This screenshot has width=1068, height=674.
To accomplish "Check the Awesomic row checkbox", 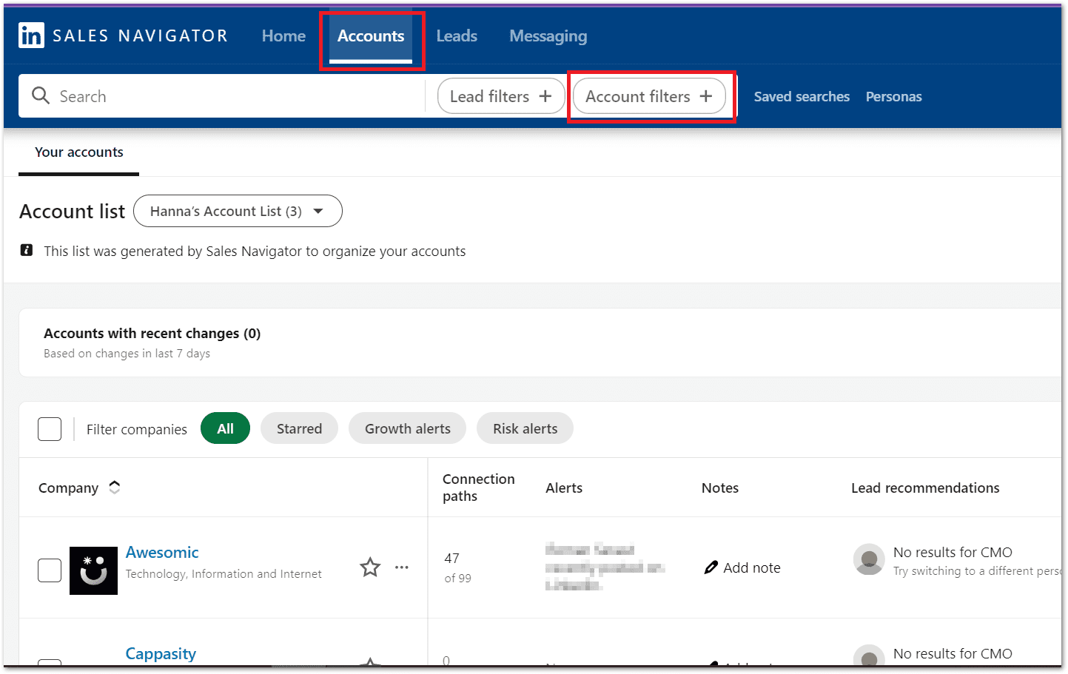I will (50, 570).
